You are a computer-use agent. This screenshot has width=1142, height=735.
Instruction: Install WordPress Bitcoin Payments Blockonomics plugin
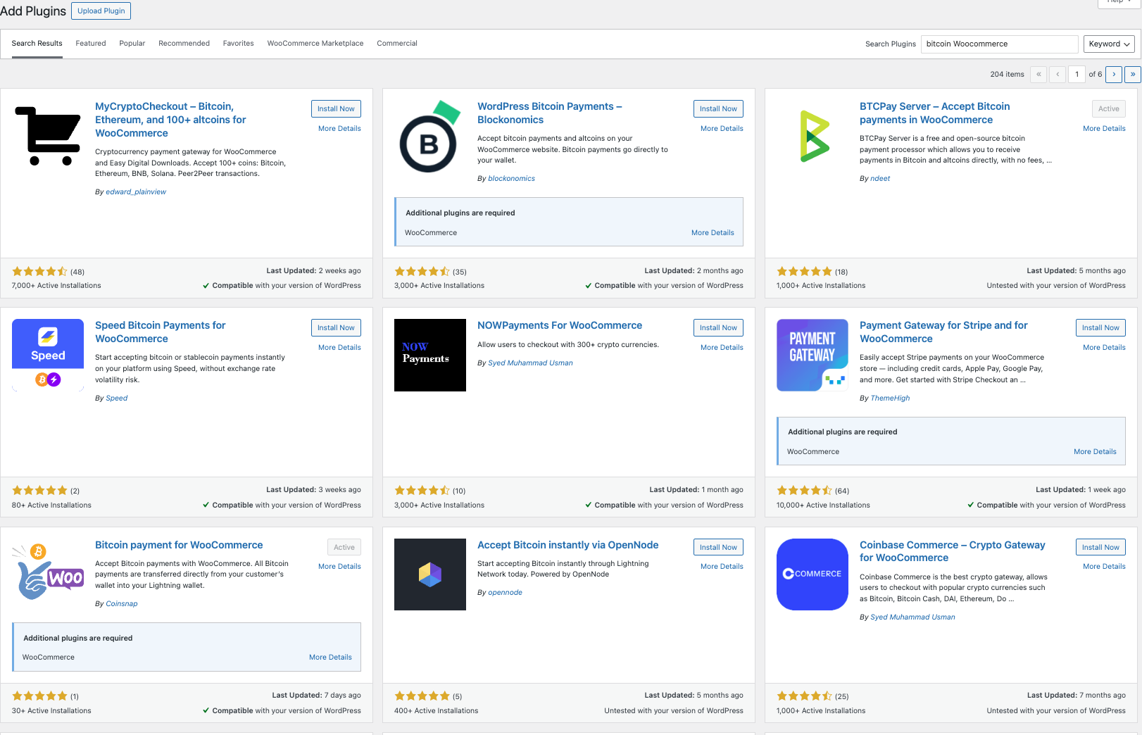tap(718, 108)
